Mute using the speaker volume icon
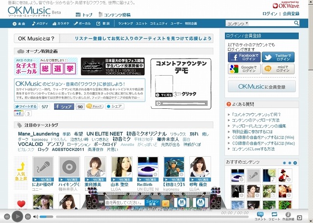Viewport: 313px width, 223px height. [x=36, y=217]
